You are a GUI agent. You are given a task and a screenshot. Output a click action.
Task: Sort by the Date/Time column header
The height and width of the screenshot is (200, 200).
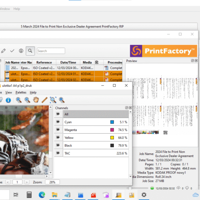pos(68,62)
